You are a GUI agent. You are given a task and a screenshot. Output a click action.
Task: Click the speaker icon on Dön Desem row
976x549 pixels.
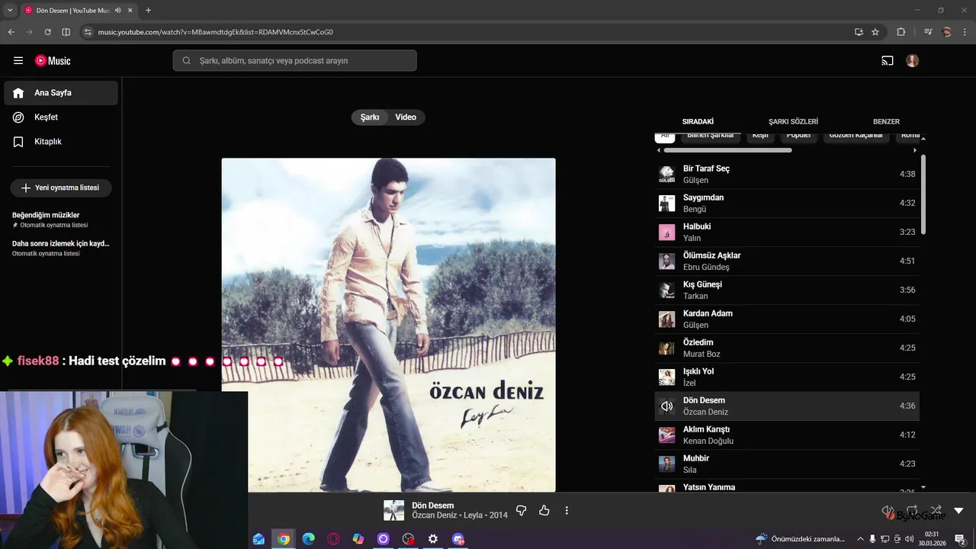(667, 406)
